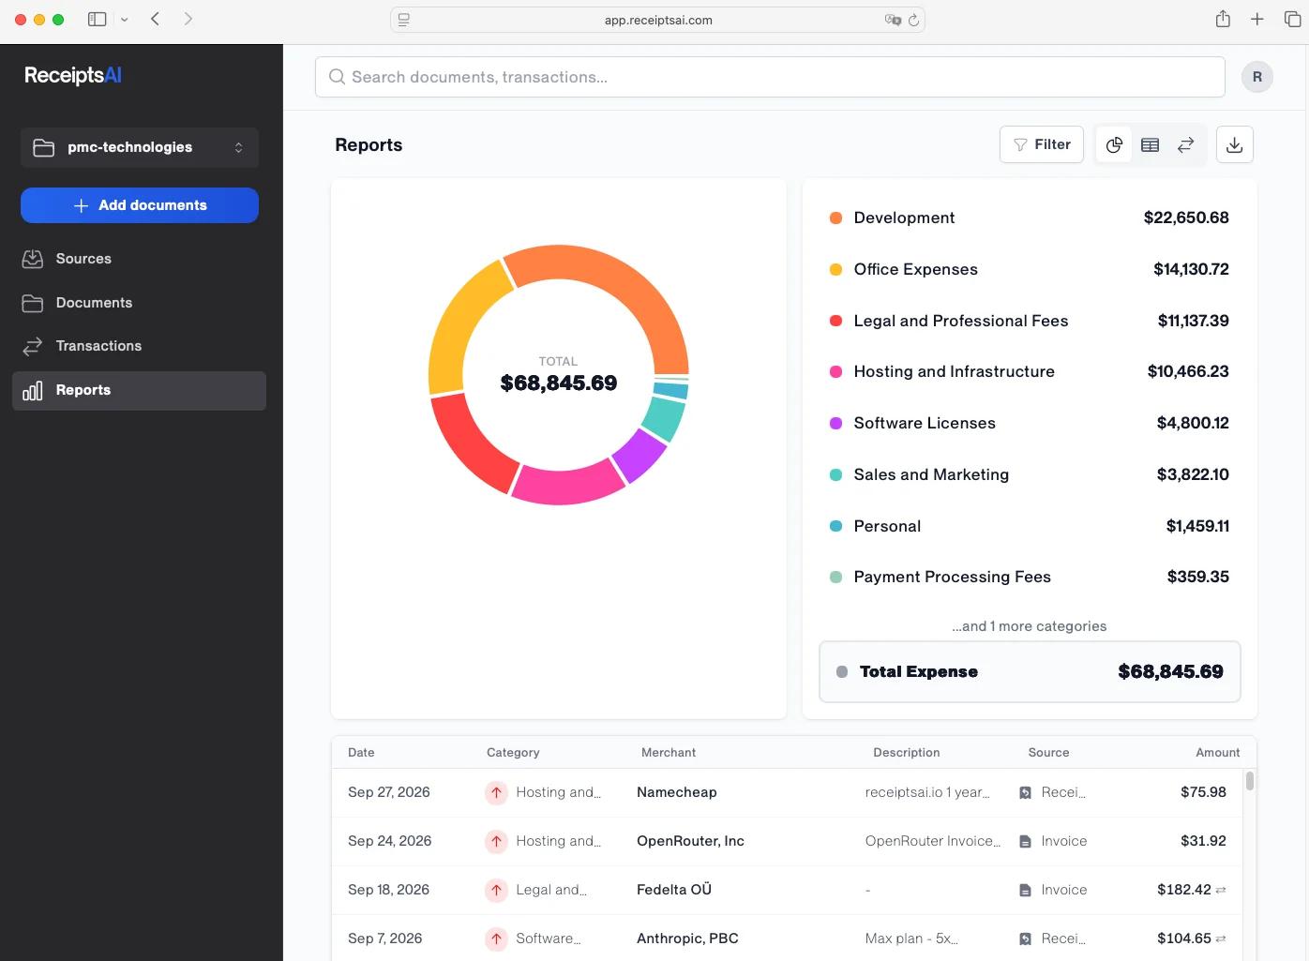The width and height of the screenshot is (1309, 961).
Task: Go back in browser history
Action: [x=156, y=19]
